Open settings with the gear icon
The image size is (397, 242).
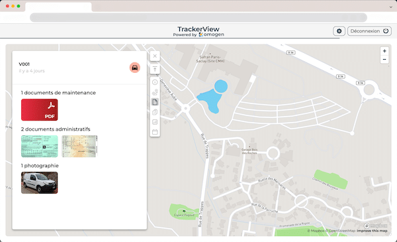point(339,31)
